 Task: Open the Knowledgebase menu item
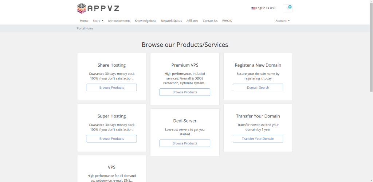click(x=146, y=21)
